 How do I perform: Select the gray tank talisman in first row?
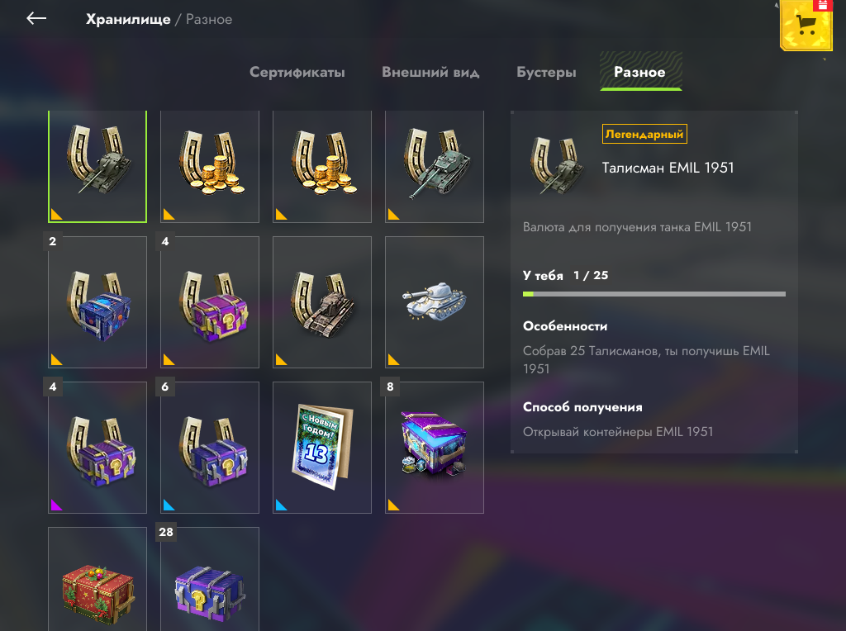[435, 167]
